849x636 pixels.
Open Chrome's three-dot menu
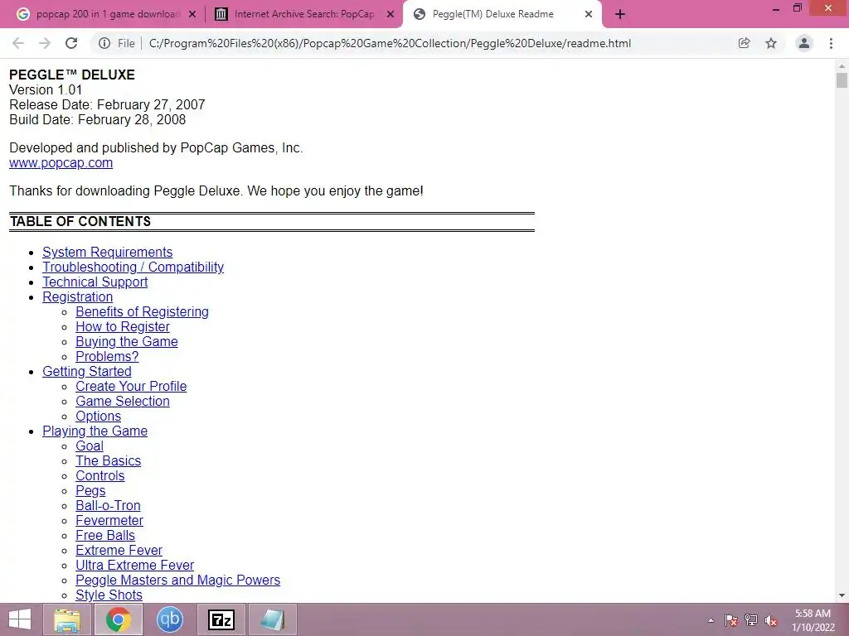click(831, 43)
